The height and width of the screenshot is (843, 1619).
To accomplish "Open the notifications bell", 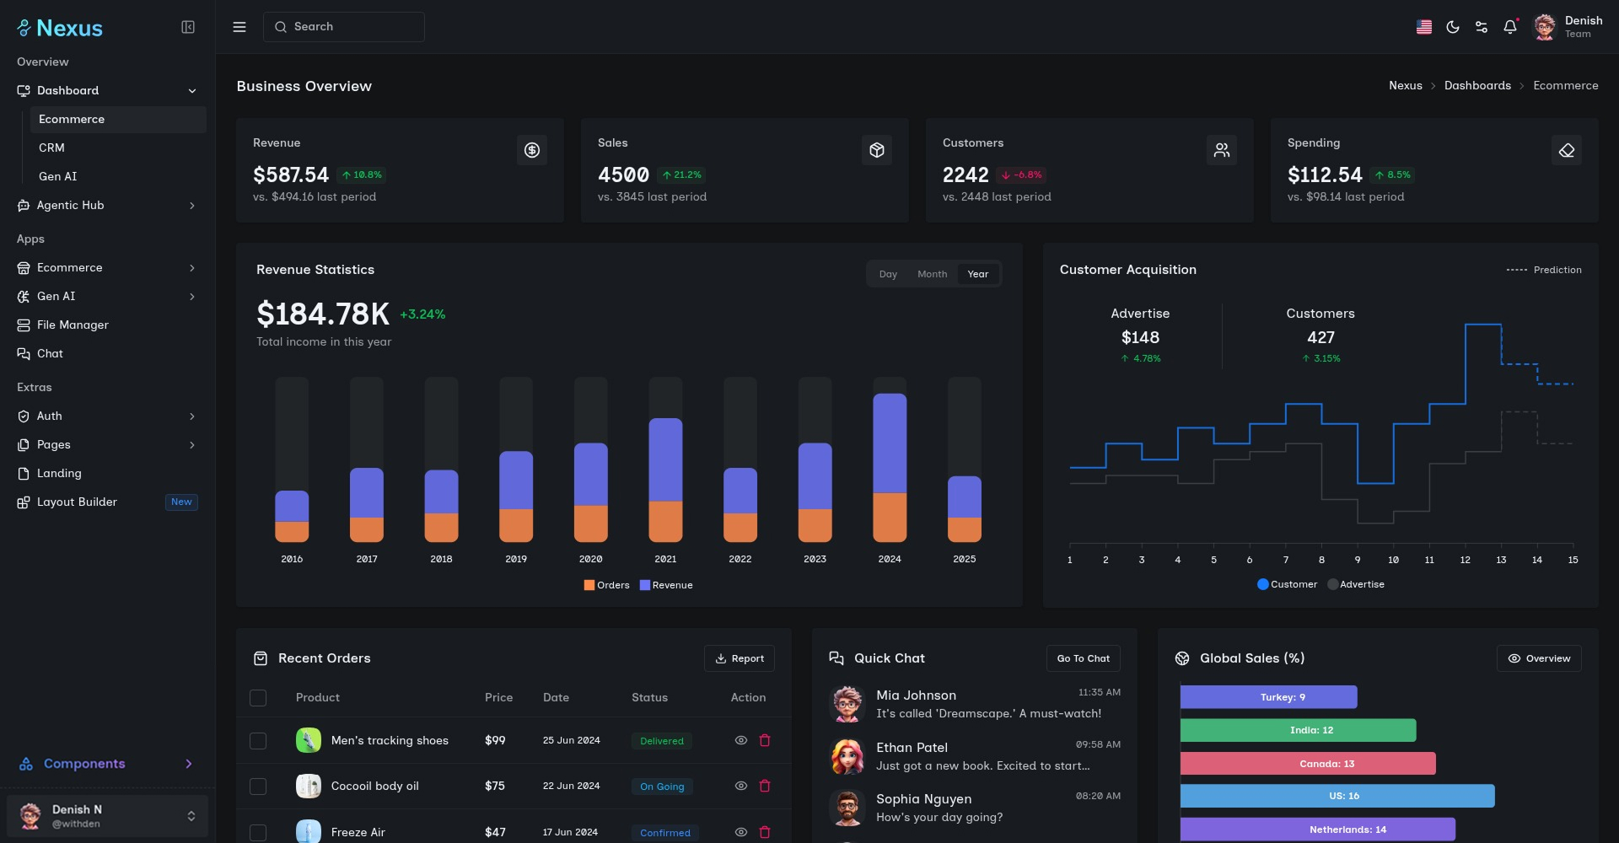I will pyautogui.click(x=1509, y=26).
